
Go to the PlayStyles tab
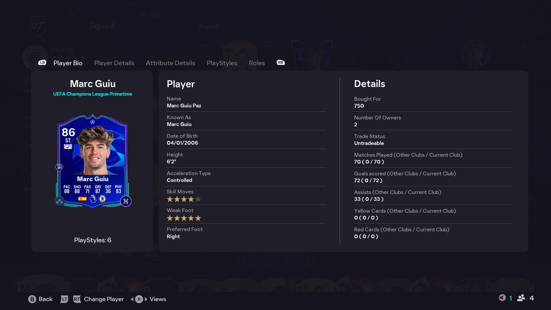[222, 63]
